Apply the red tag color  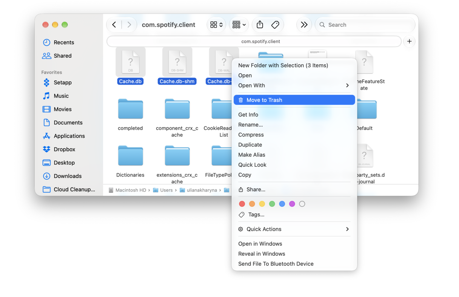242,204
